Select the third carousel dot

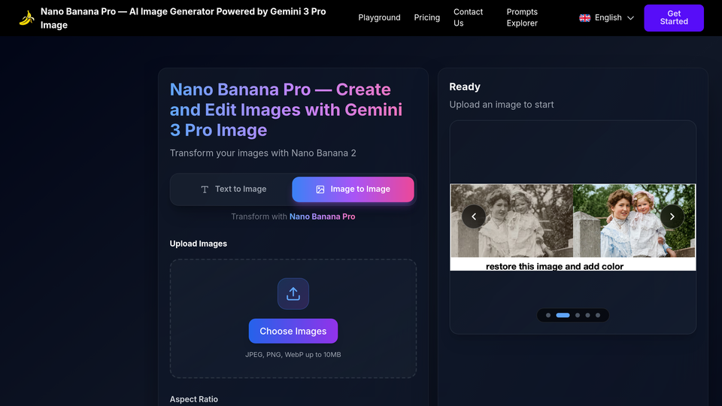(x=578, y=315)
